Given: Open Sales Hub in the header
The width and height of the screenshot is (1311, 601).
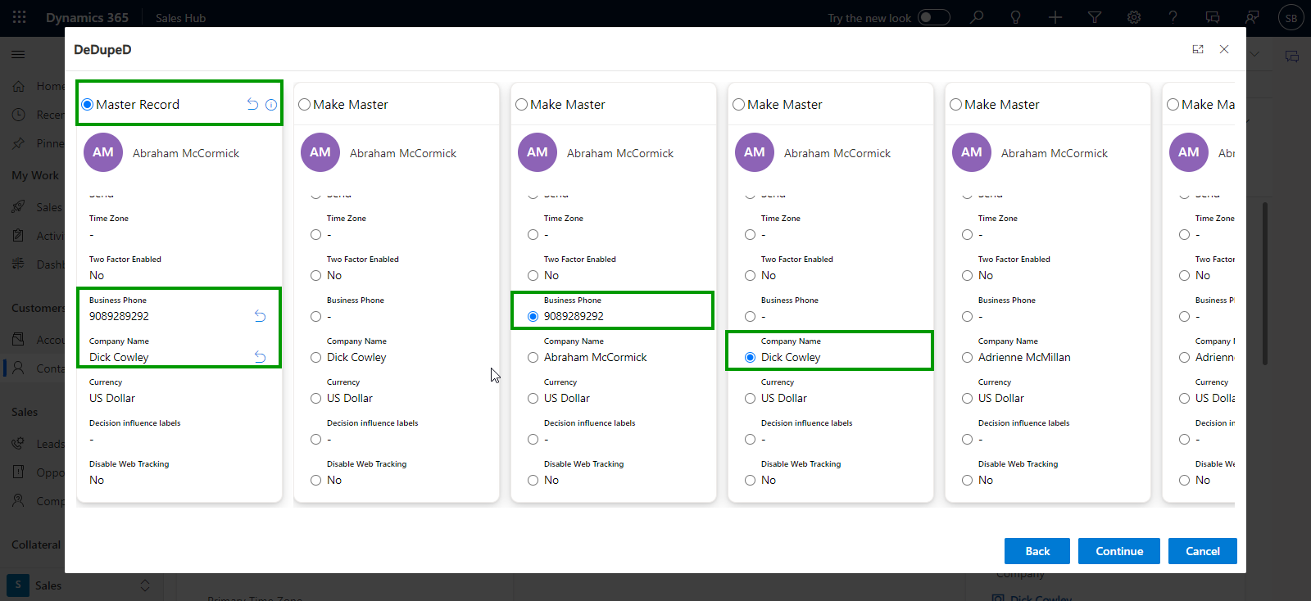Looking at the screenshot, I should coord(180,18).
